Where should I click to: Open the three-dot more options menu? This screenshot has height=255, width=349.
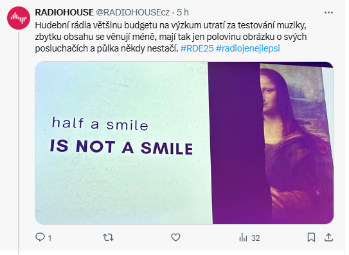(328, 12)
